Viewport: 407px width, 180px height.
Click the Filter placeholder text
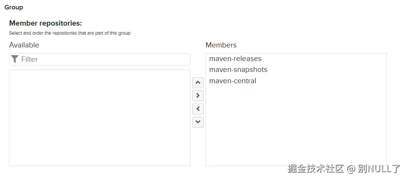pyautogui.click(x=29, y=59)
